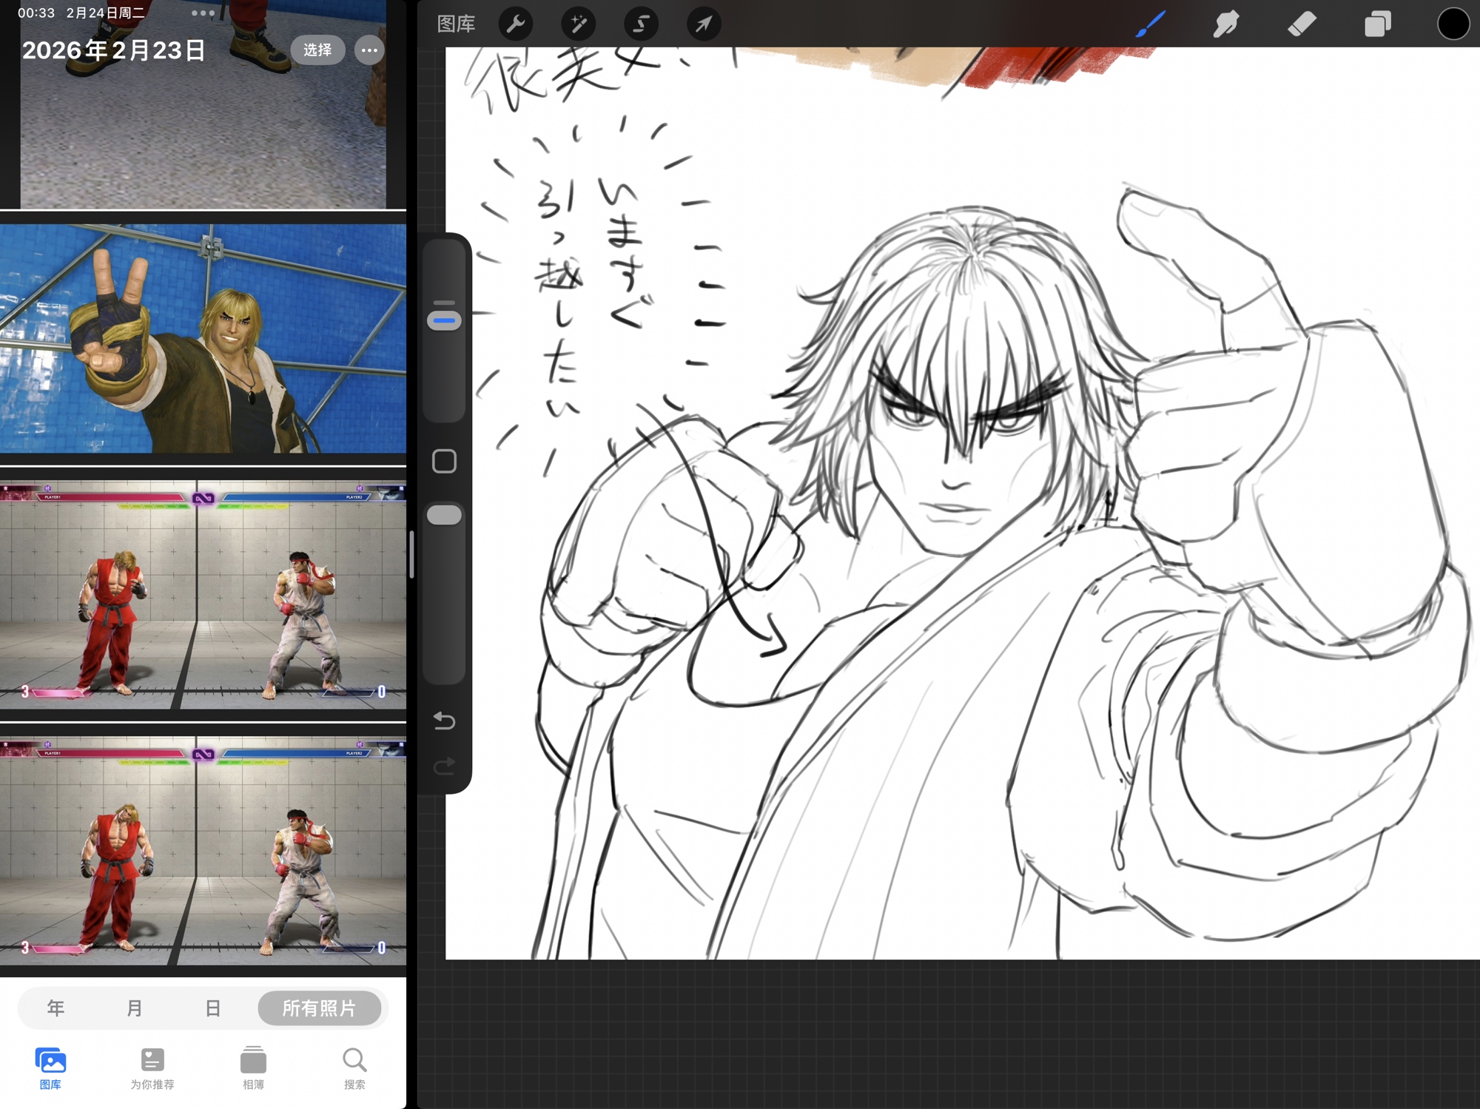The image size is (1480, 1109).
Task: Open the Adjustments magic wand menu
Action: [578, 24]
